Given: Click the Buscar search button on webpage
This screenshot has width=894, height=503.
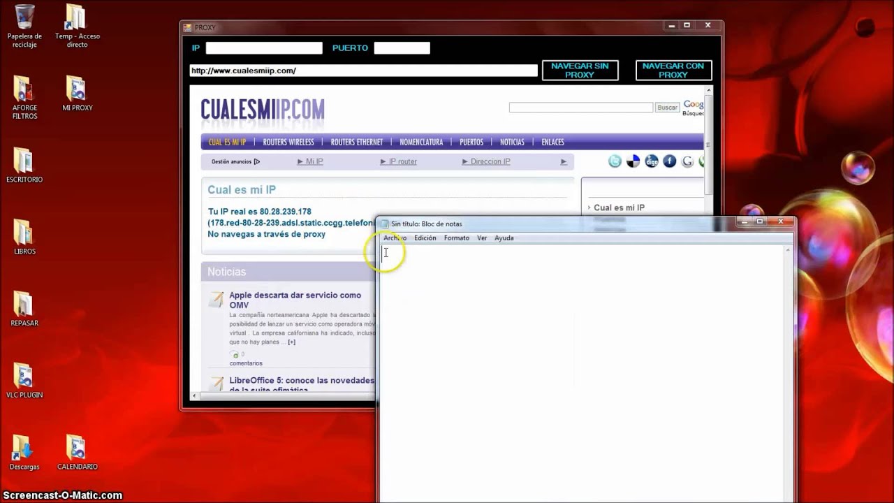Looking at the screenshot, I should click(667, 108).
